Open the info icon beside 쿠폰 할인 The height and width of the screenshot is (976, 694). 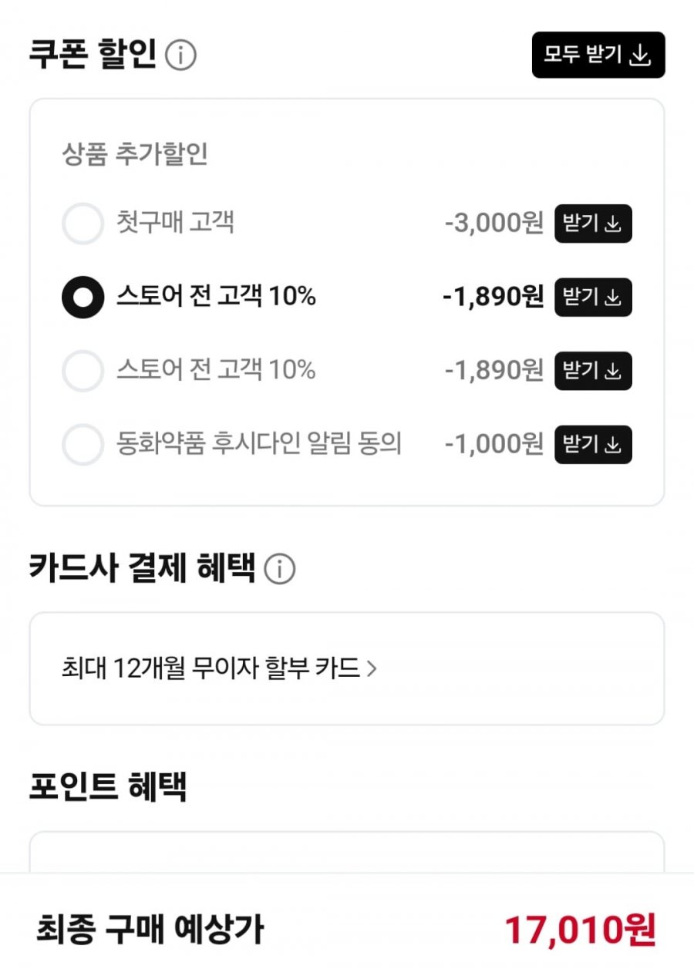(x=180, y=55)
